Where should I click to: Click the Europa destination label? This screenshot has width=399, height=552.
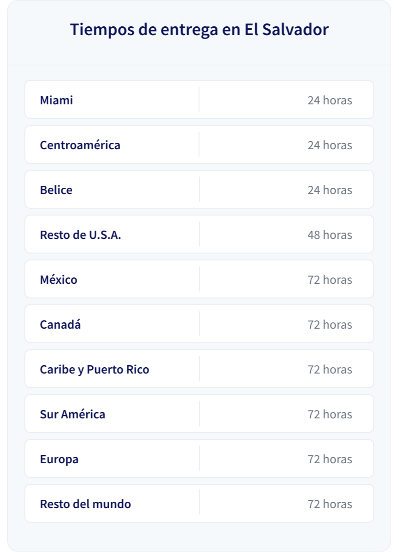pos(59,459)
